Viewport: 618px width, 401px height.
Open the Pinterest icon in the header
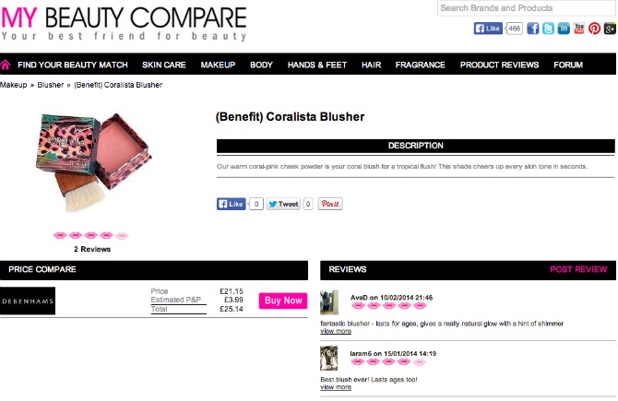tap(594, 29)
